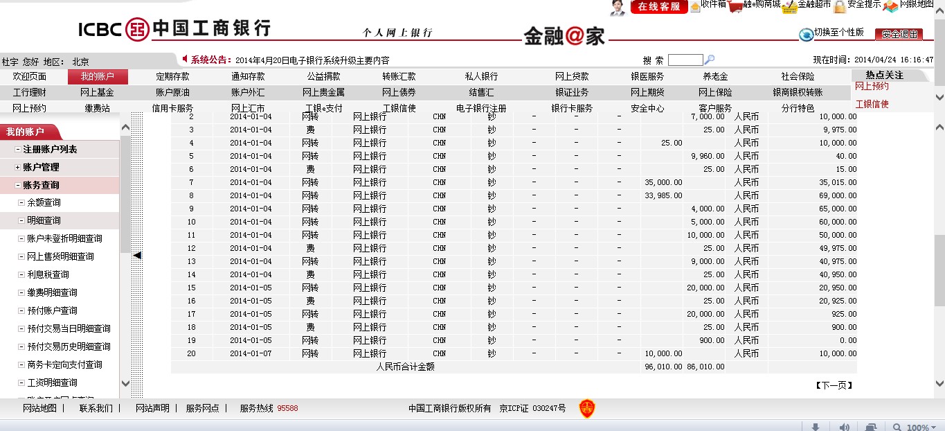945x431 pixels.
Task: Open the 网银地图 map icon
Action: coord(890,6)
